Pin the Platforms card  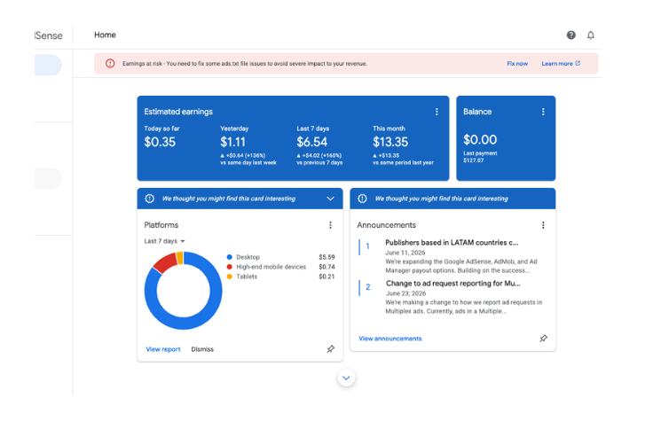pyautogui.click(x=331, y=349)
